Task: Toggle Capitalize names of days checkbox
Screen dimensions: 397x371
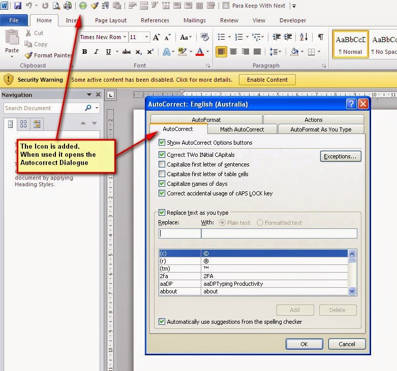Action: 162,184
